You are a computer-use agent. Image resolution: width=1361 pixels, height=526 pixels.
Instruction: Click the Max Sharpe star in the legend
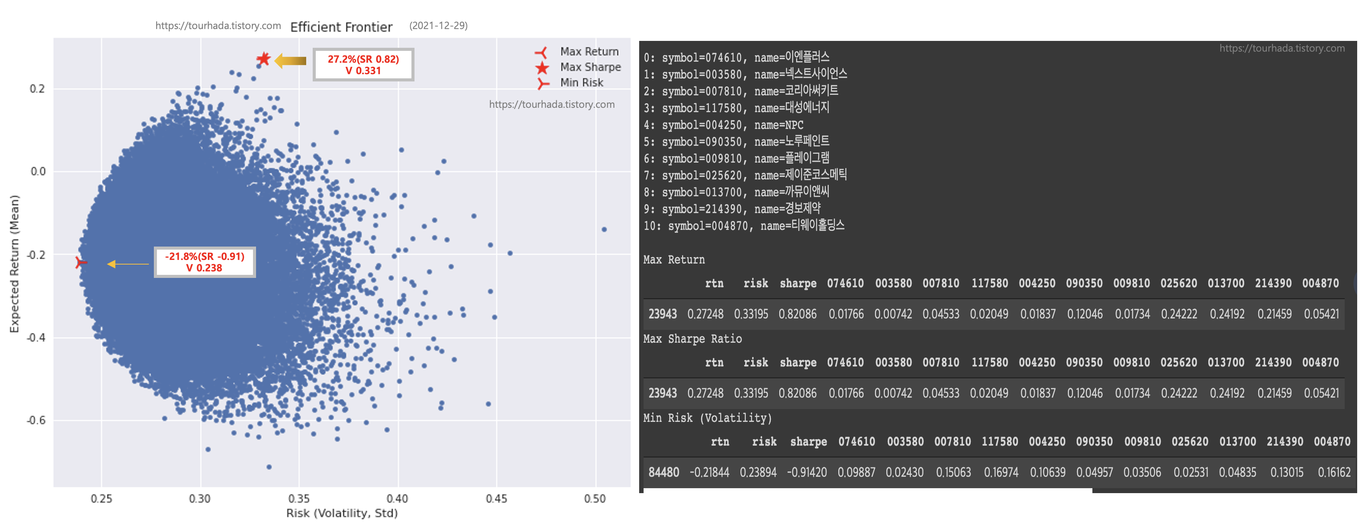click(x=542, y=68)
